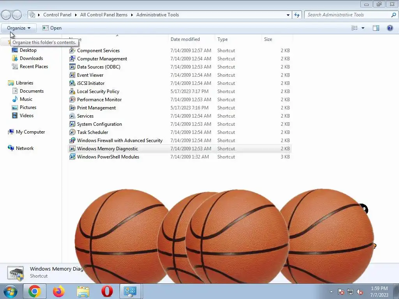399x299 pixels.
Task: Select the Performance Monitor icon
Action: [x=72, y=99]
